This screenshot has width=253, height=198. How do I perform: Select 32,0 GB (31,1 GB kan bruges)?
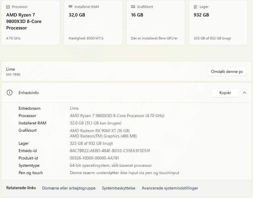(x=96, y=123)
